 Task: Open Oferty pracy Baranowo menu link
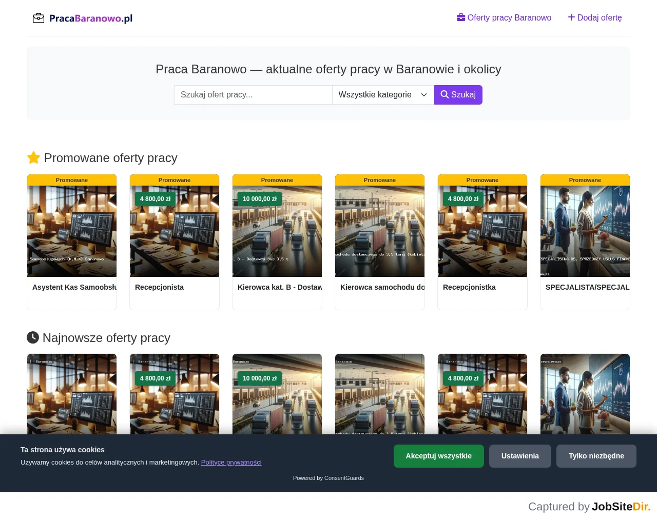click(504, 17)
